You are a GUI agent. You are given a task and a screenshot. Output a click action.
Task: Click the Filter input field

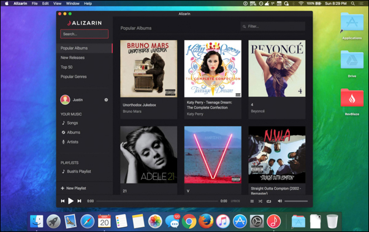coord(273,26)
